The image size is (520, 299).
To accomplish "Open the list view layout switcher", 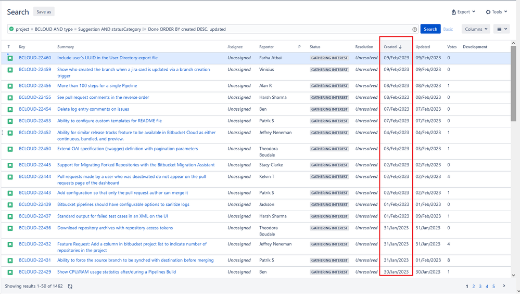I will tap(501, 29).
